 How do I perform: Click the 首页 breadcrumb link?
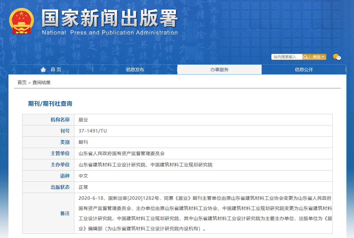point(22,82)
